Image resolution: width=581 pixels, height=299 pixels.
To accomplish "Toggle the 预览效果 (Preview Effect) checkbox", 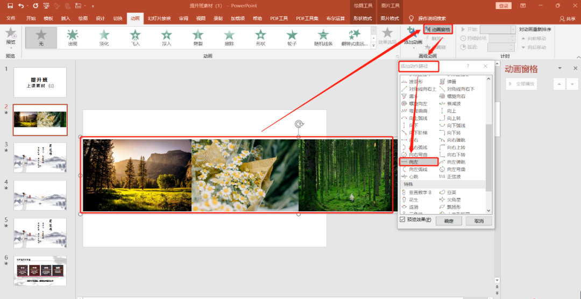I will click(x=403, y=220).
